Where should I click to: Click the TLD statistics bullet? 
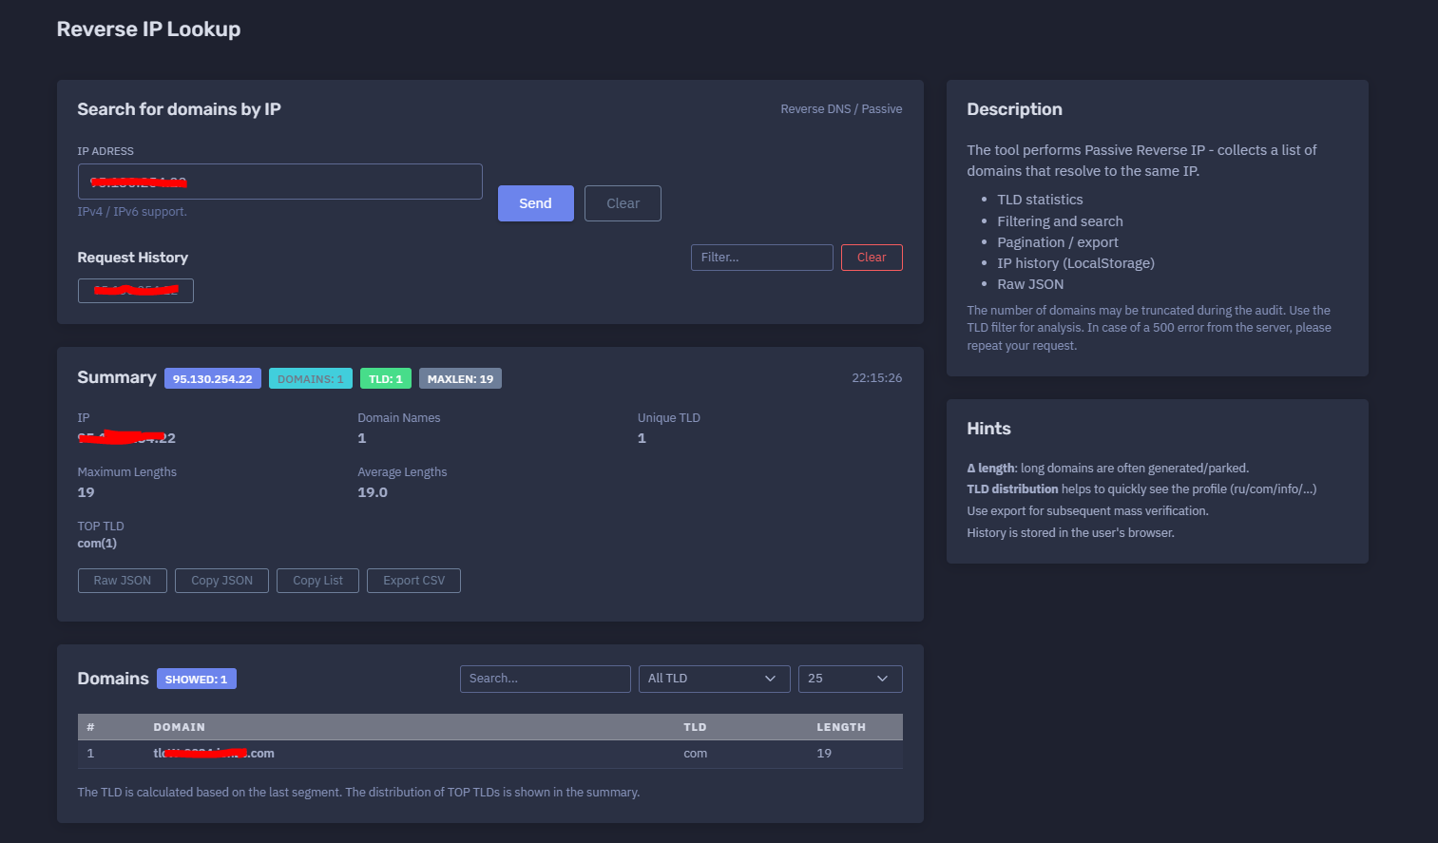(1040, 200)
